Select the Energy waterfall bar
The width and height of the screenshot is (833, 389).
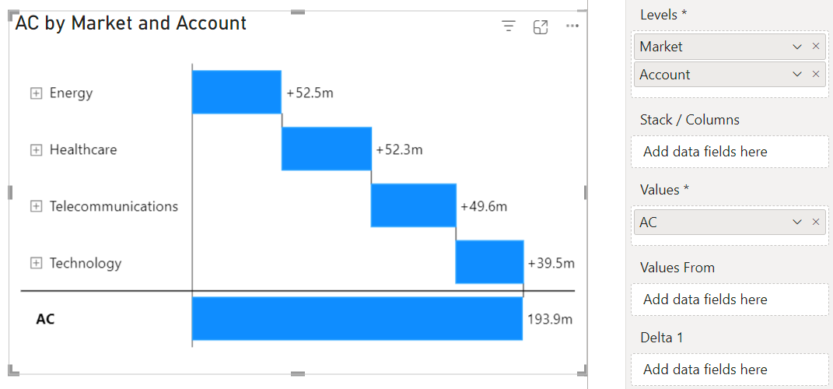(x=236, y=92)
